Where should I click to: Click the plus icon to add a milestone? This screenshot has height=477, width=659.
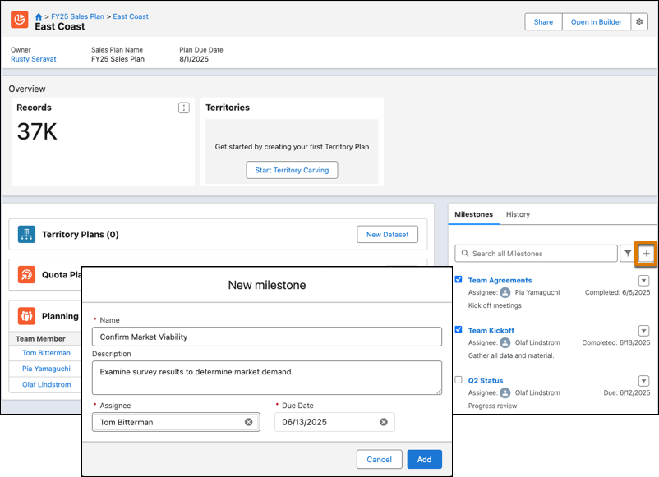(x=647, y=253)
